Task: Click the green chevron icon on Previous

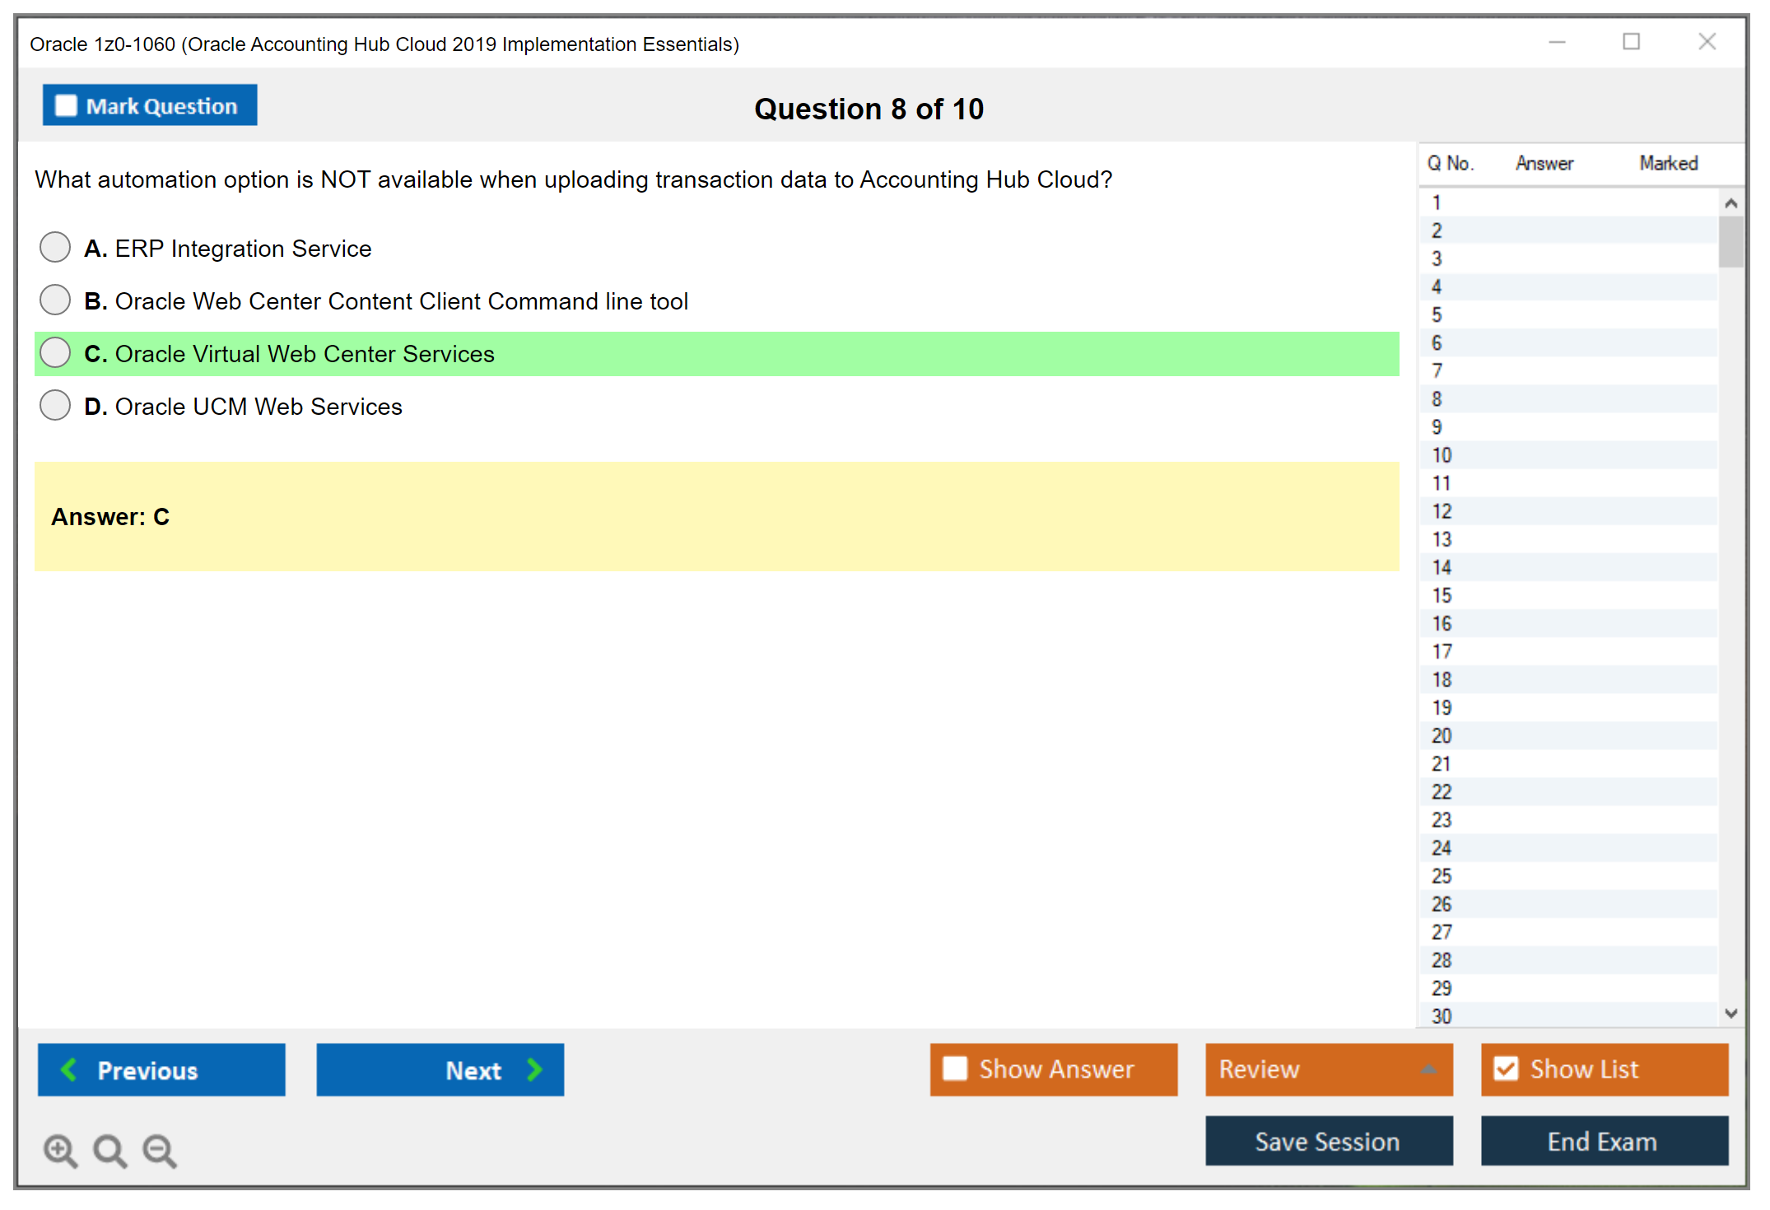Action: tap(69, 1070)
